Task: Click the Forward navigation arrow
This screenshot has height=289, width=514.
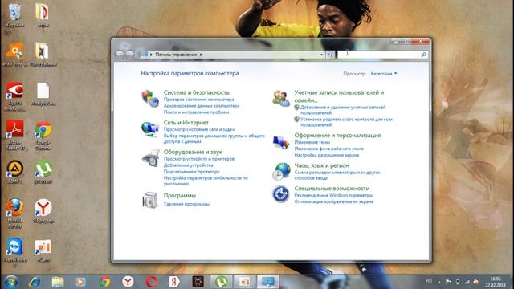Action: coord(130,55)
